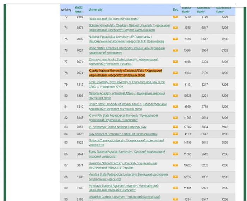Open details icon for Sumy National Agrarian University
247x201 pixels.
tap(175, 154)
